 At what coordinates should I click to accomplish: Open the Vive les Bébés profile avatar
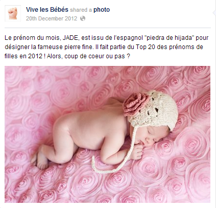(13, 13)
